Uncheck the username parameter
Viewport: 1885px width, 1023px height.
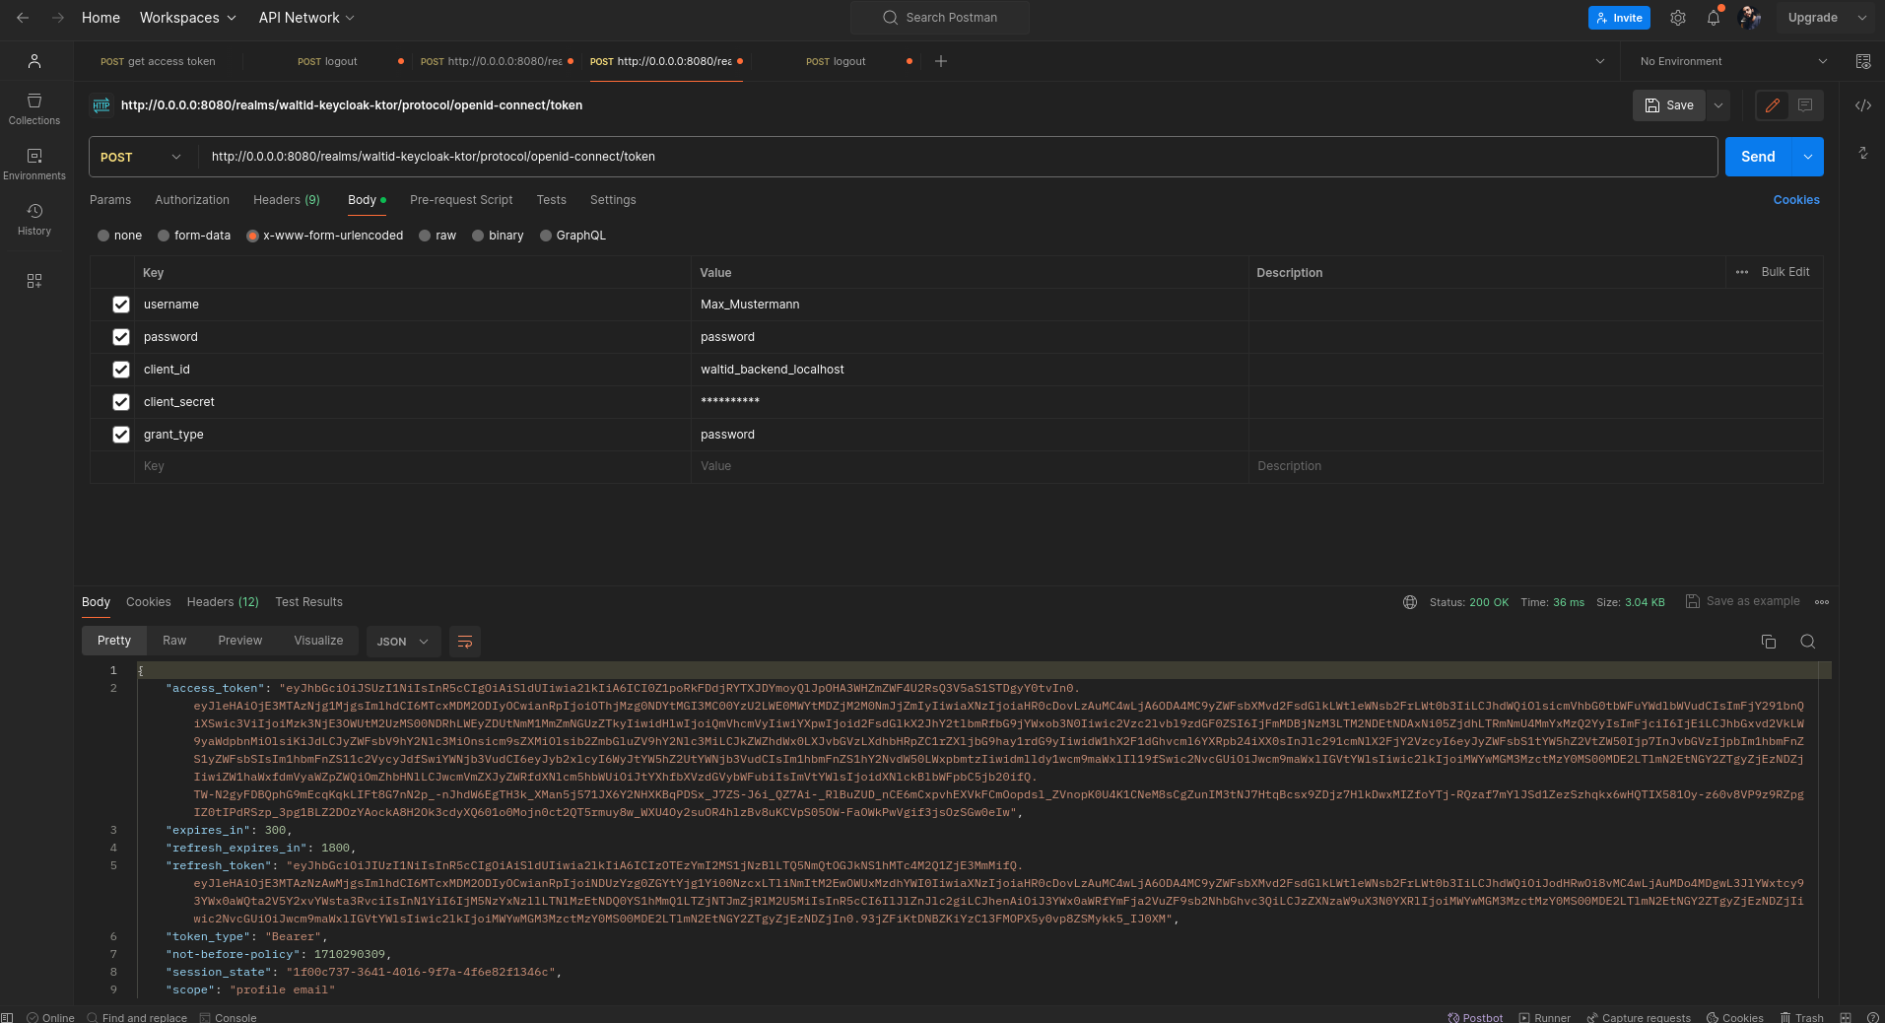[121, 305]
